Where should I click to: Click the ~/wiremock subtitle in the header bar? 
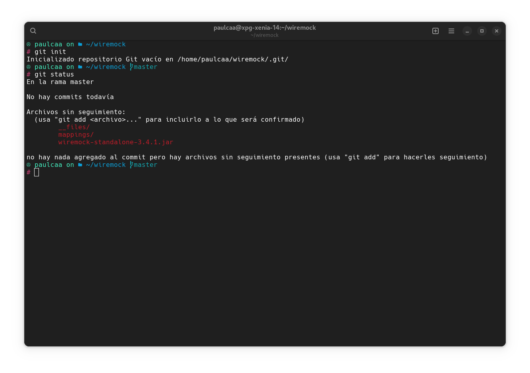tap(264, 35)
